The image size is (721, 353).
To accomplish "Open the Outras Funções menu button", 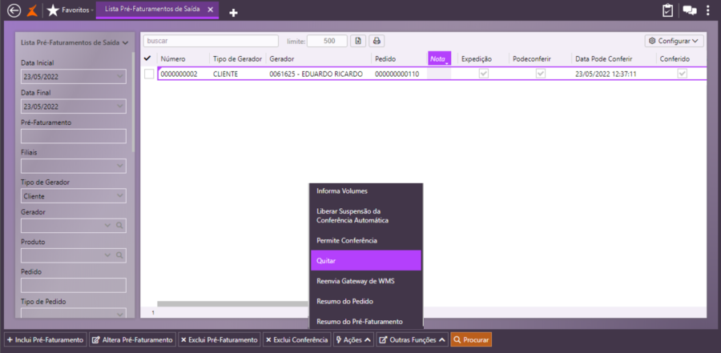I will pyautogui.click(x=412, y=339).
